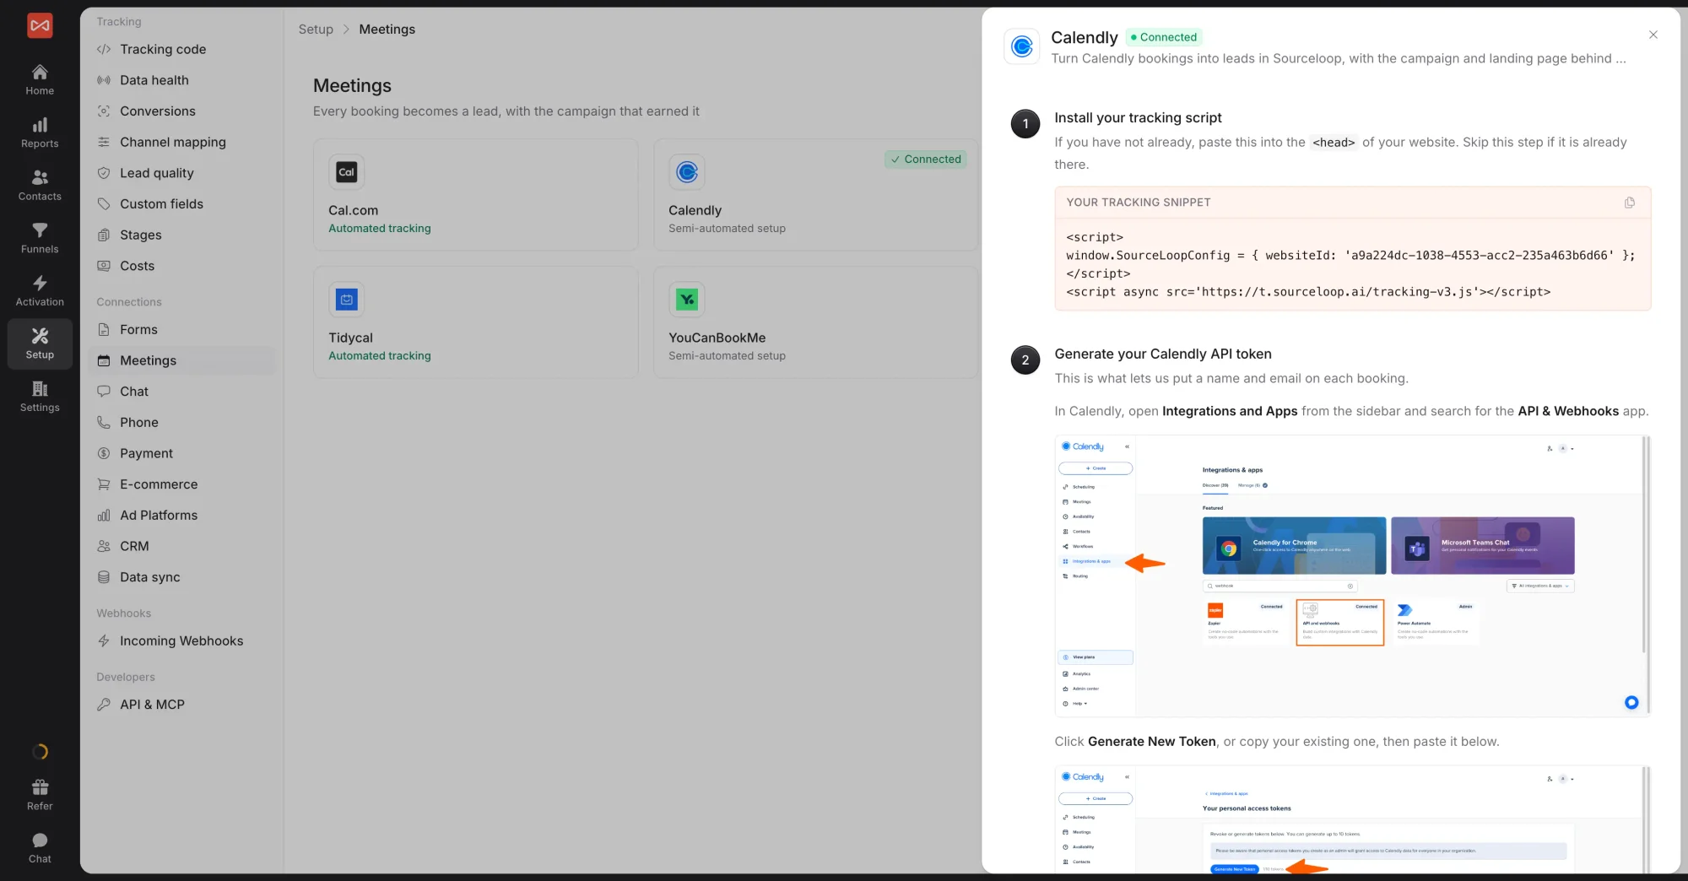The width and height of the screenshot is (1688, 881).
Task: Open Funnels from the left rail
Action: pos(40,239)
